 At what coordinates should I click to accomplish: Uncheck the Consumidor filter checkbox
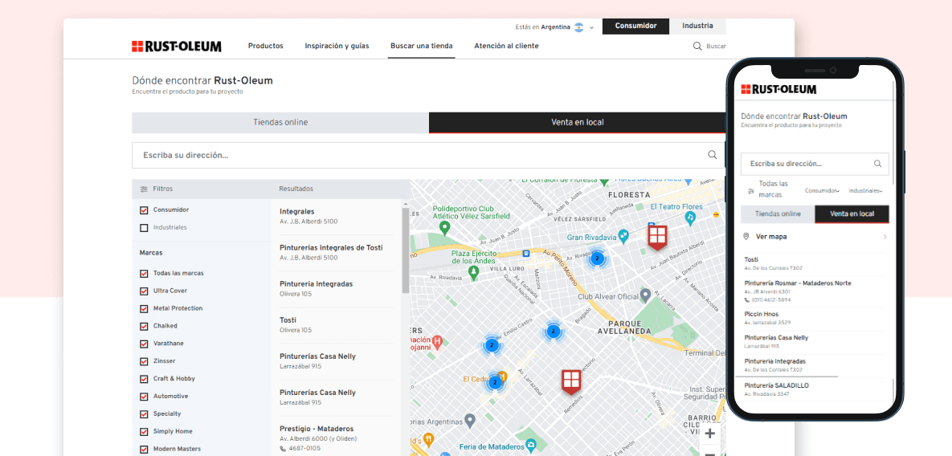tap(144, 210)
